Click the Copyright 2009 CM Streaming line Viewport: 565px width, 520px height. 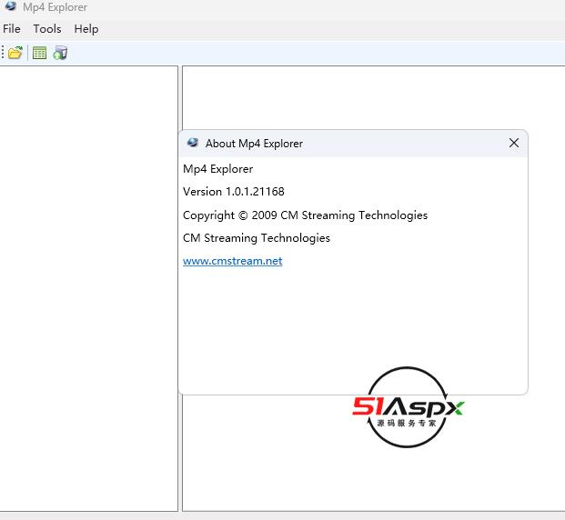305,215
